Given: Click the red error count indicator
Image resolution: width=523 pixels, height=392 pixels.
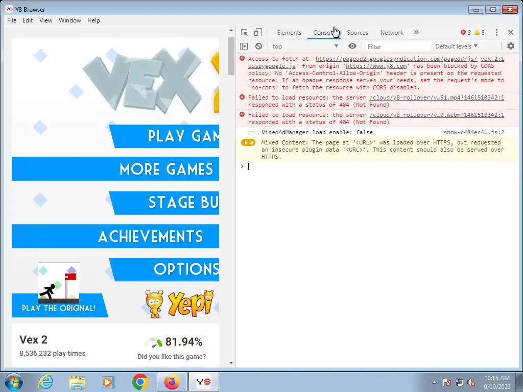Looking at the screenshot, I should 466,32.
